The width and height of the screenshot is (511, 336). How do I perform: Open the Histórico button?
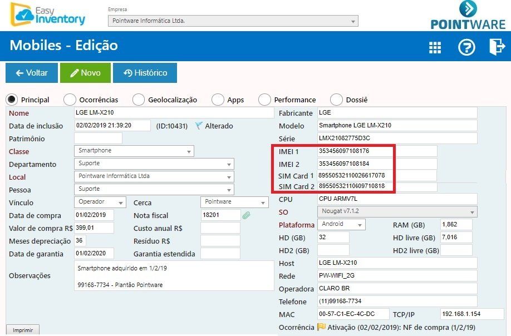coord(145,73)
